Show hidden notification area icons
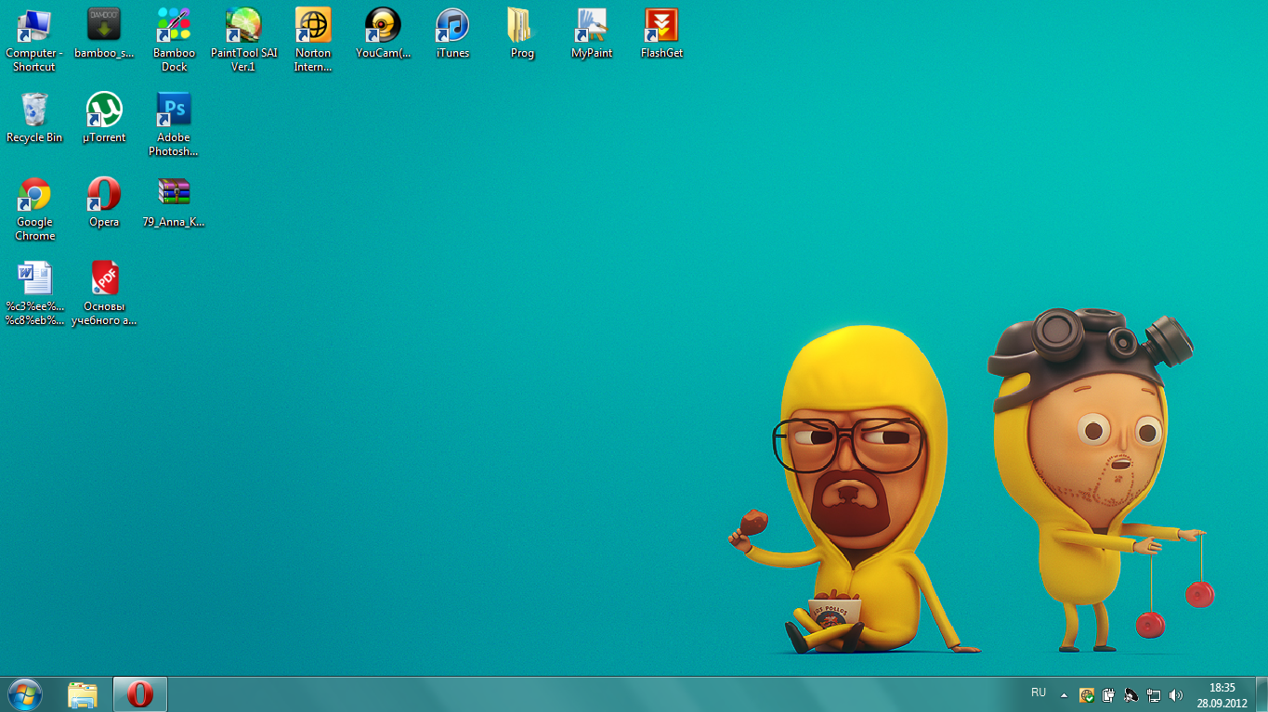The height and width of the screenshot is (712, 1268). (1064, 694)
